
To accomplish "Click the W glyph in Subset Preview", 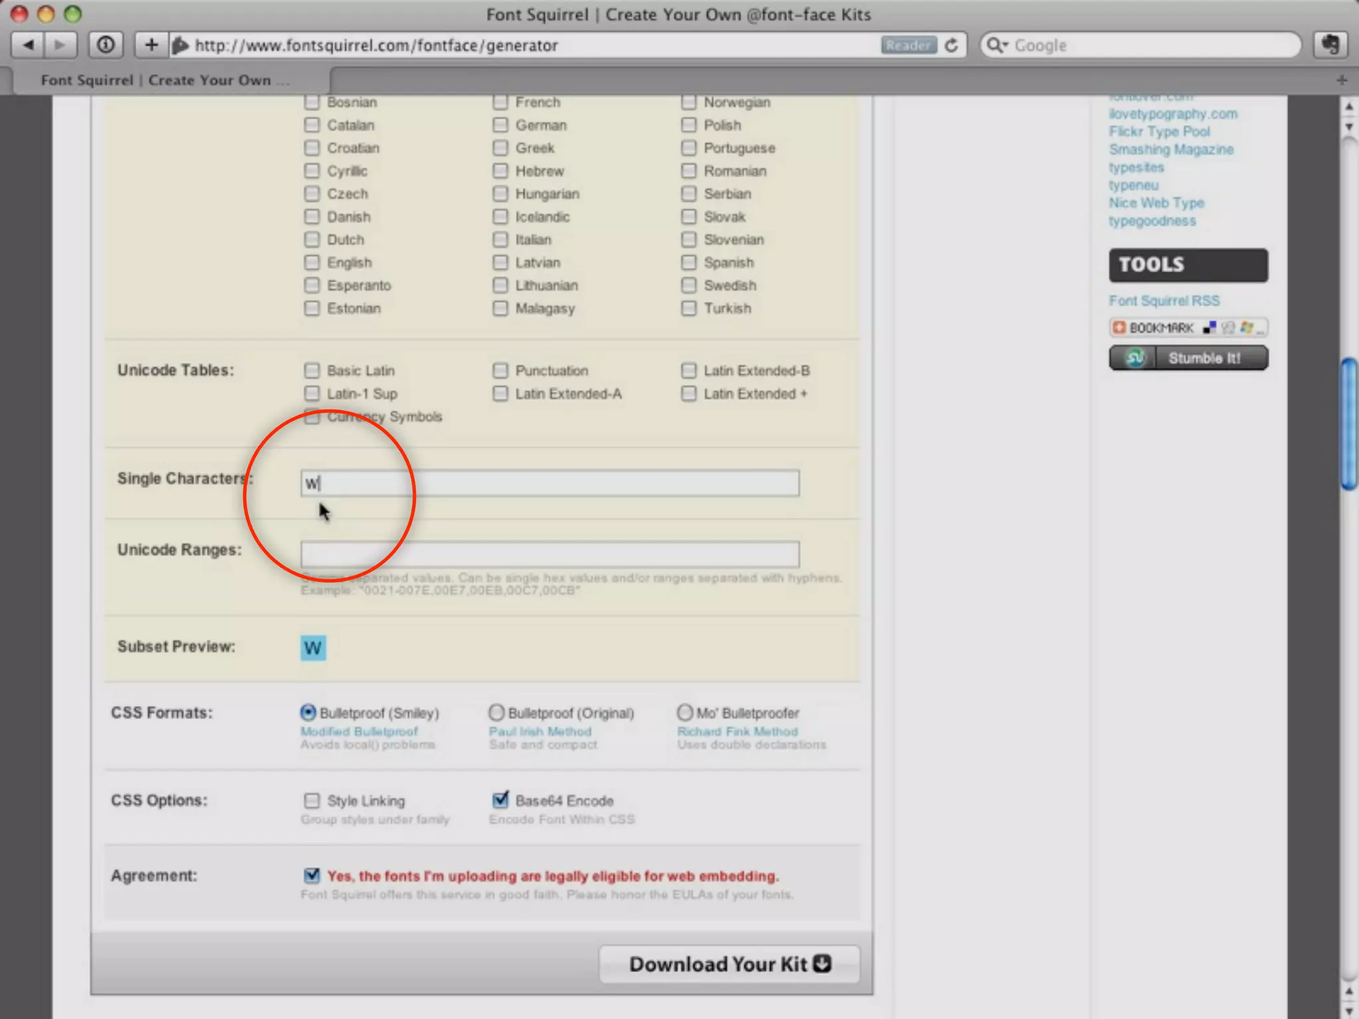I will [313, 647].
